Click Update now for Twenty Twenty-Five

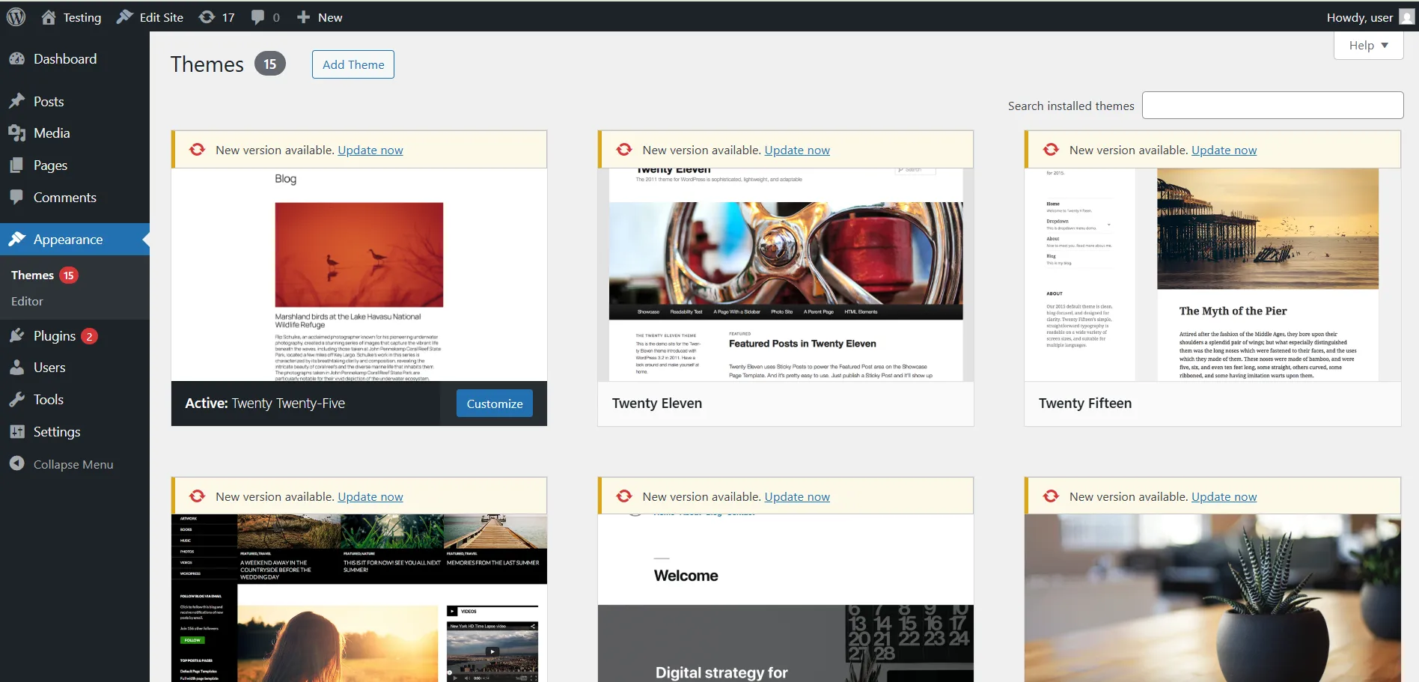pyautogui.click(x=370, y=150)
